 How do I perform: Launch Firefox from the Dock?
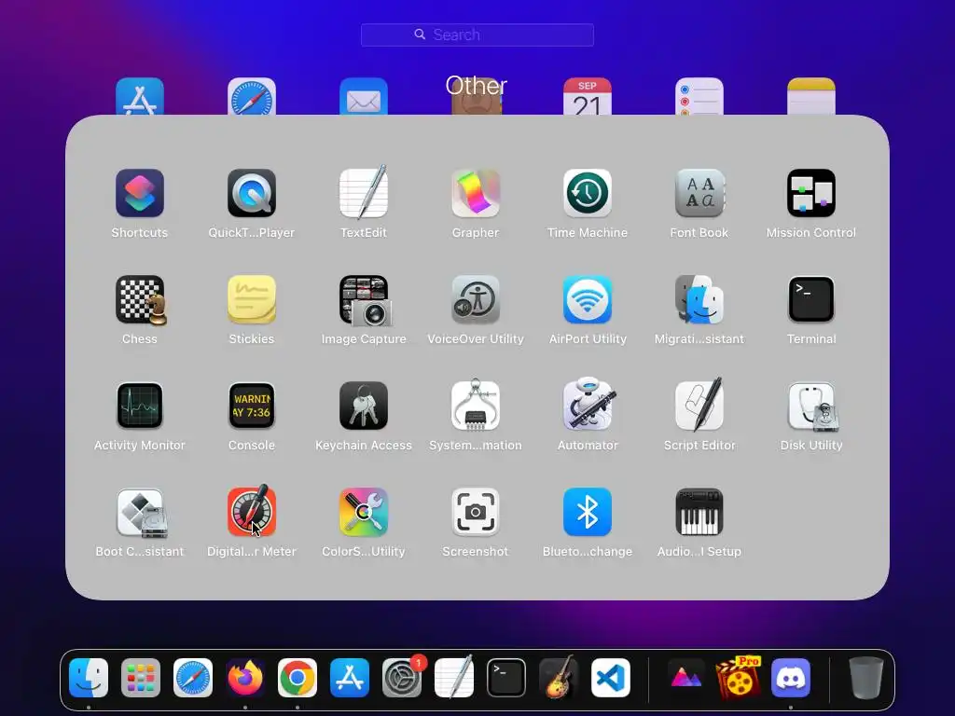pyautogui.click(x=245, y=678)
